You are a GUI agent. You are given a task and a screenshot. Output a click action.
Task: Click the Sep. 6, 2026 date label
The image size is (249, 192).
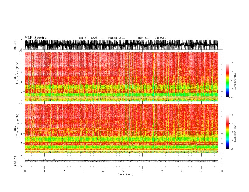[x=88, y=38]
